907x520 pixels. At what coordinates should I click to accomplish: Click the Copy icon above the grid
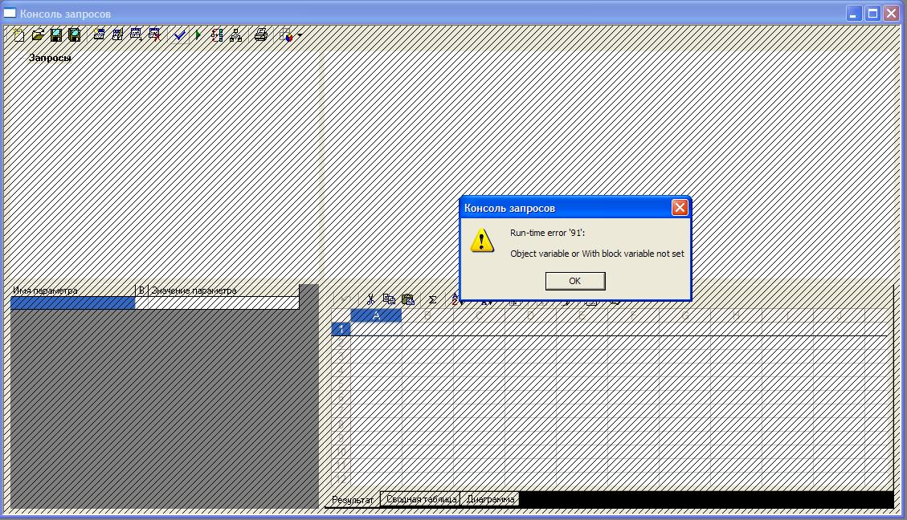[x=389, y=299]
